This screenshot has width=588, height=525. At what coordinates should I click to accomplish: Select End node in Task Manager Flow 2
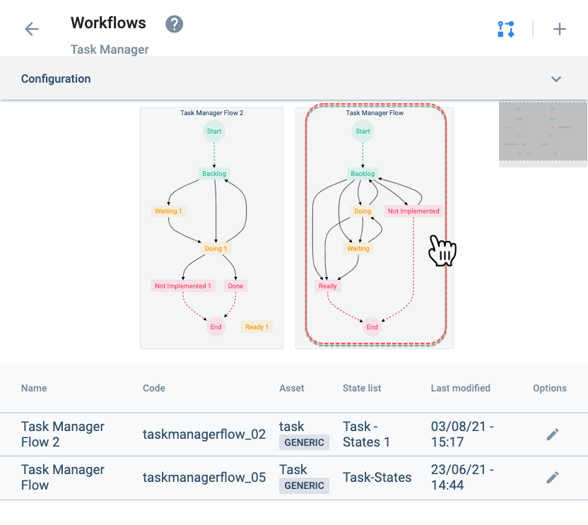pos(216,327)
